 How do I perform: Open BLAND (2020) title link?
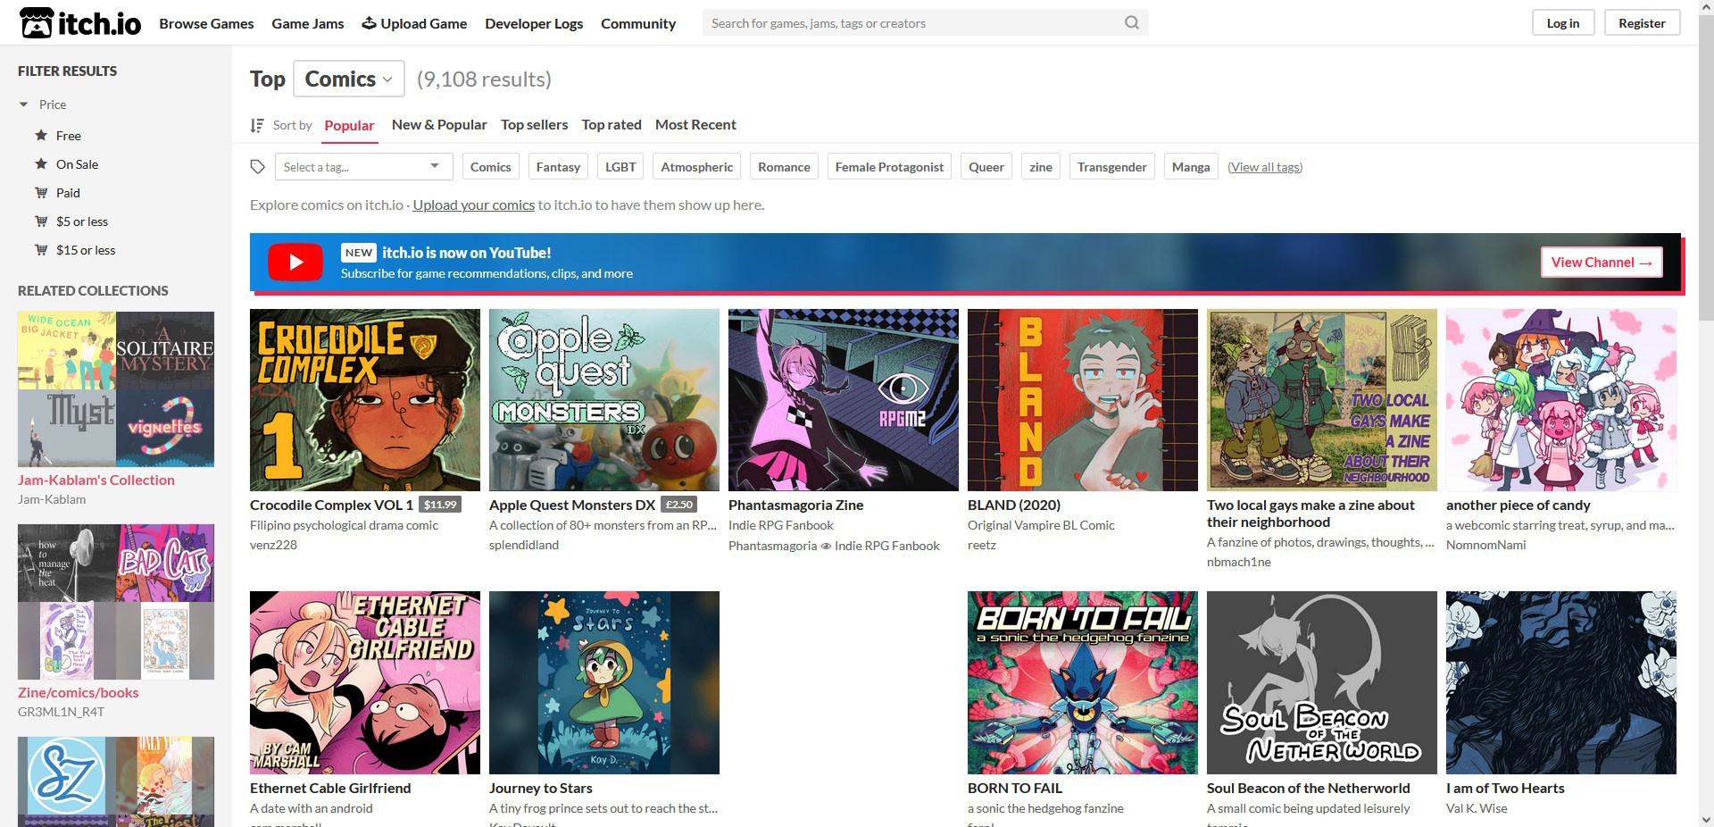(x=1014, y=505)
